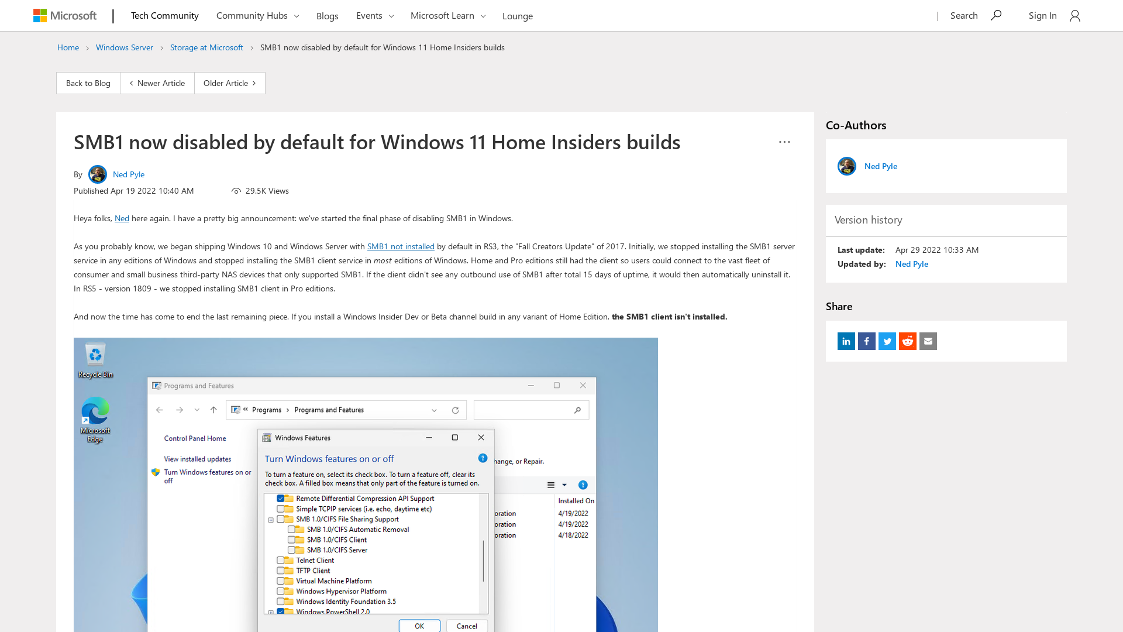1123x632 pixels.
Task: Click the refresh icon in address bar
Action: click(x=455, y=410)
